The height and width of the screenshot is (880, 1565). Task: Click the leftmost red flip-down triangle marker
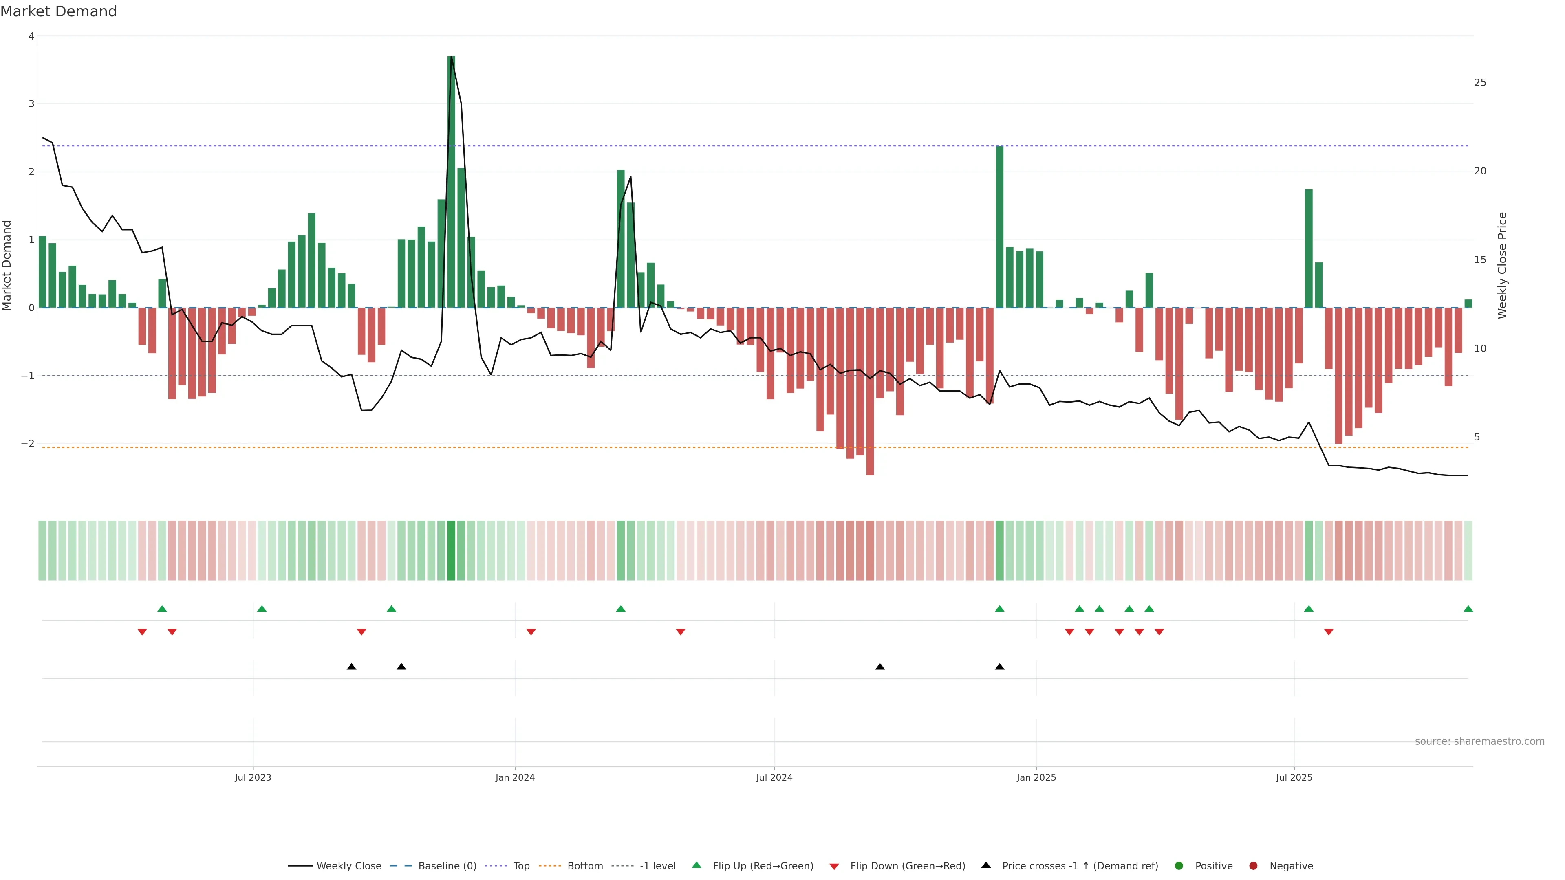(x=142, y=632)
